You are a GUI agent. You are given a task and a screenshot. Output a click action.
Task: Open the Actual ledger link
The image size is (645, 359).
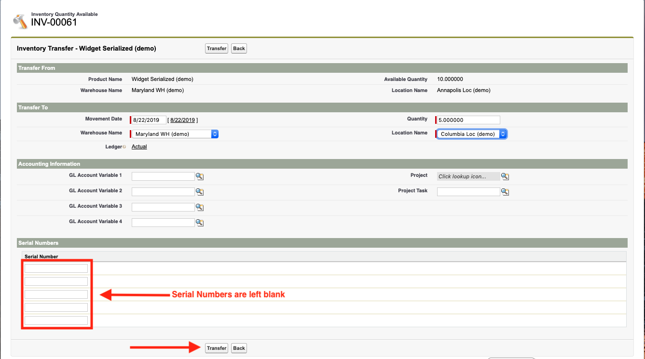coord(139,146)
